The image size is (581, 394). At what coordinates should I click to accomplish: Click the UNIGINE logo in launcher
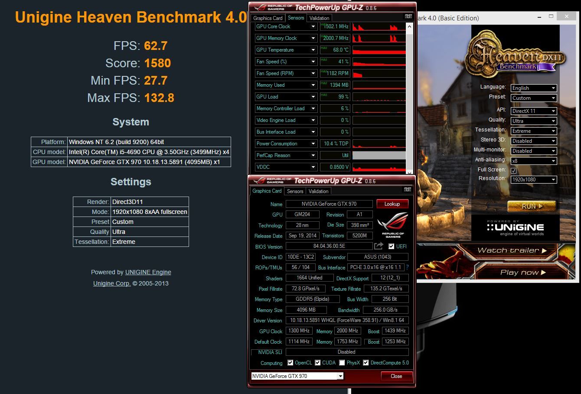point(515,227)
